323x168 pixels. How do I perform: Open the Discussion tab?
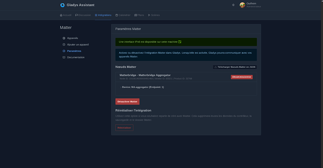coord(83,15)
